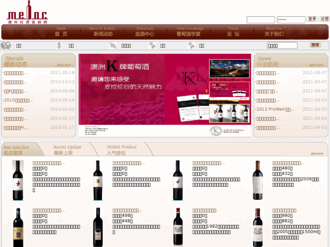330x247 pixels.
Task: Open the Forum 论坛 menu item
Action: pos(233,32)
